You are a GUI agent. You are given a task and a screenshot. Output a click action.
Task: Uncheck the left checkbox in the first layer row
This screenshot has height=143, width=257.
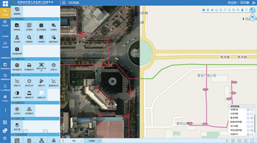248,110
